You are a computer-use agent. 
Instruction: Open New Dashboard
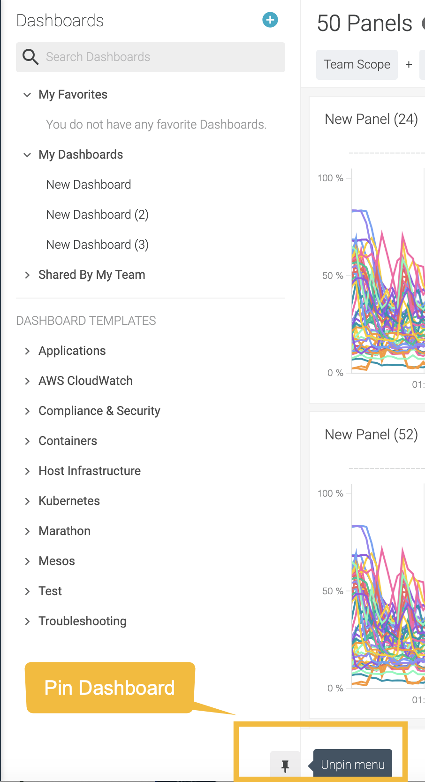89,184
